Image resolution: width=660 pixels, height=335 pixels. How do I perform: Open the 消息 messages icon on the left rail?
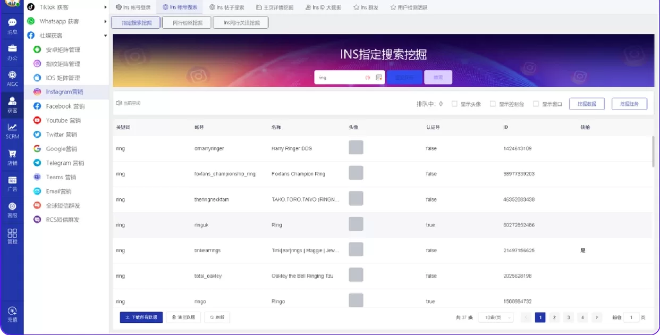coord(12,24)
